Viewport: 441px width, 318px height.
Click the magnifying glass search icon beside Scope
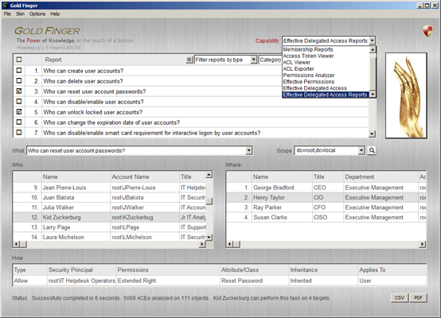pos(372,150)
